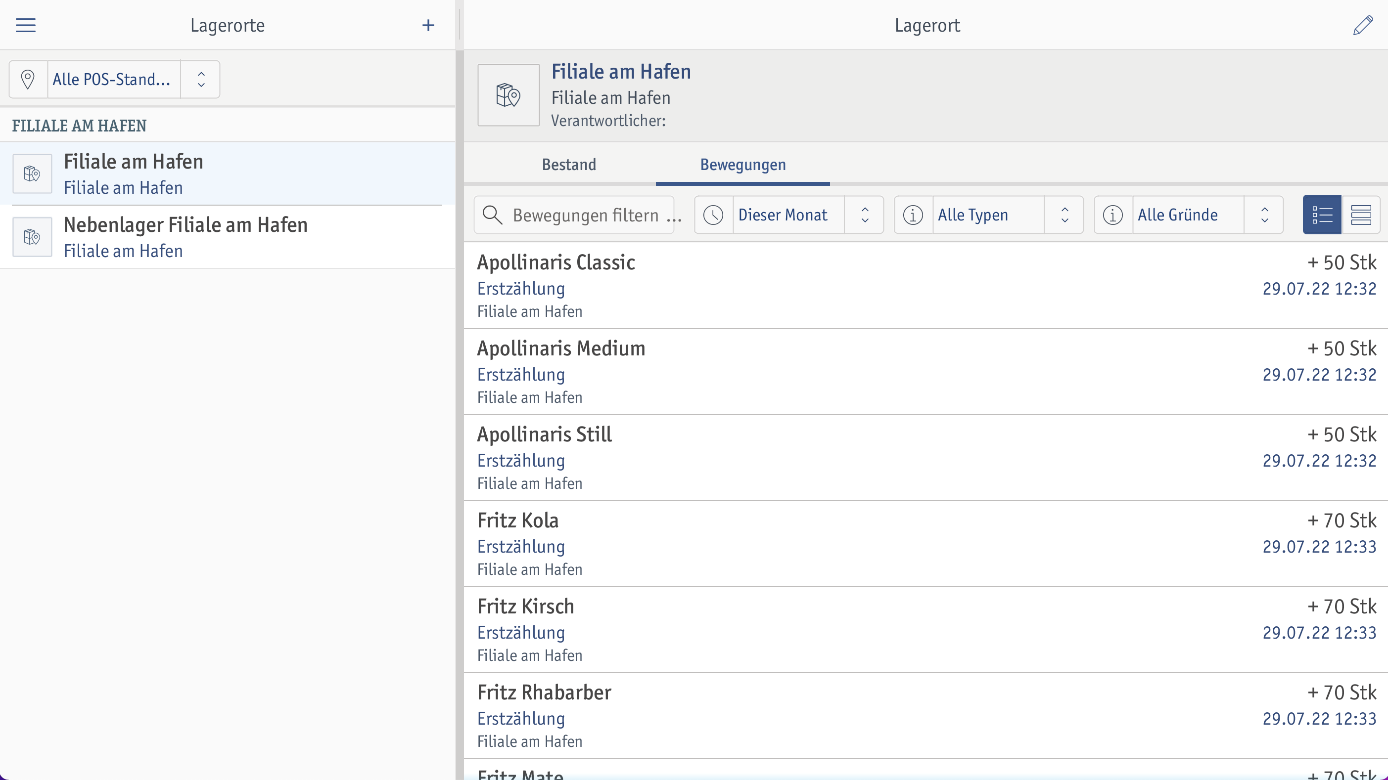Click + 70 Stk of Fritz Kirsch
Viewport: 1388px width, 780px height.
coord(1342,606)
